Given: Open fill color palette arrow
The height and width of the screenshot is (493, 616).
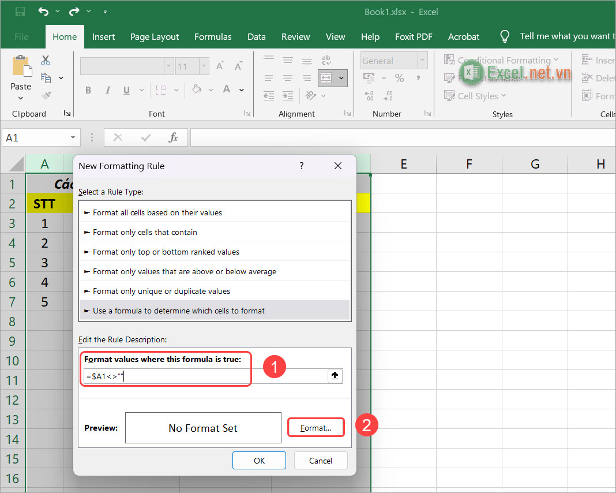Looking at the screenshot, I should (x=211, y=90).
